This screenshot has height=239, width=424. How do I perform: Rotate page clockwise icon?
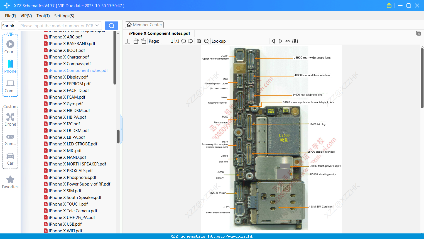[x=143, y=41]
